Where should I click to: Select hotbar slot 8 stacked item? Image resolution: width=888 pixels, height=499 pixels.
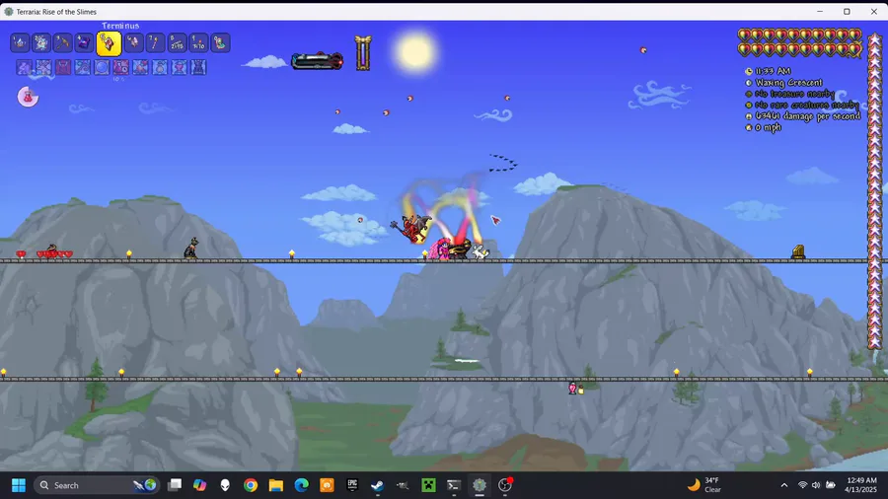click(x=177, y=43)
